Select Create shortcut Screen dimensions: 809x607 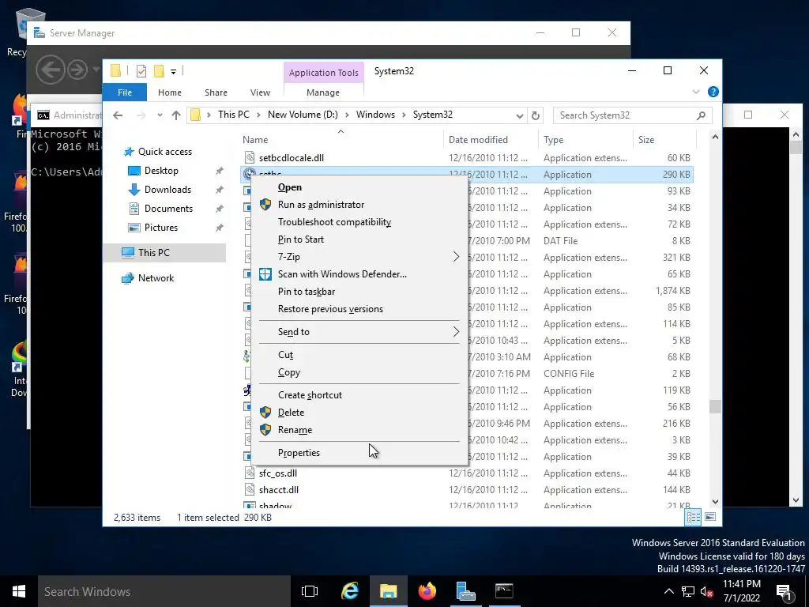[310, 395]
